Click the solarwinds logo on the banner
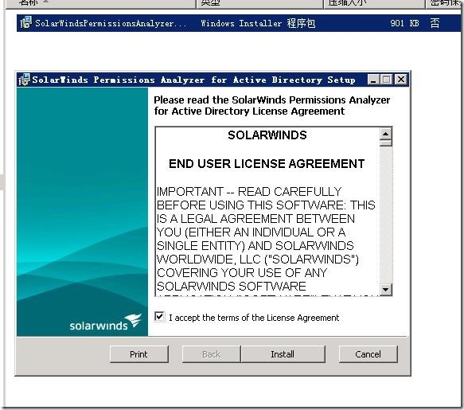The width and height of the screenshot is (464, 410). (106, 322)
